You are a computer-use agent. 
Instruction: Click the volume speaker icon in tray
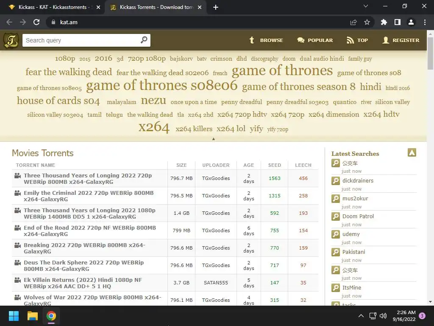pyautogui.click(x=383, y=315)
